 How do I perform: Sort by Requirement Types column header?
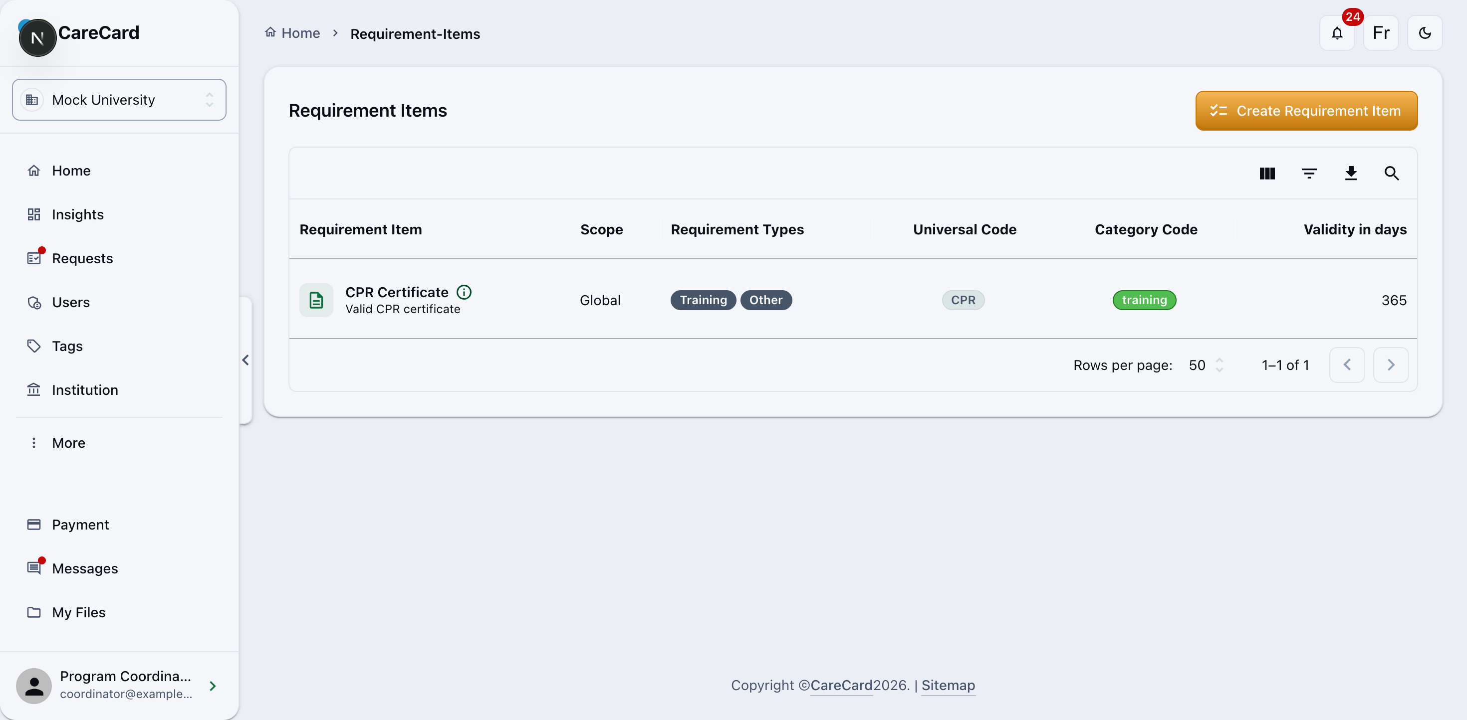point(737,229)
